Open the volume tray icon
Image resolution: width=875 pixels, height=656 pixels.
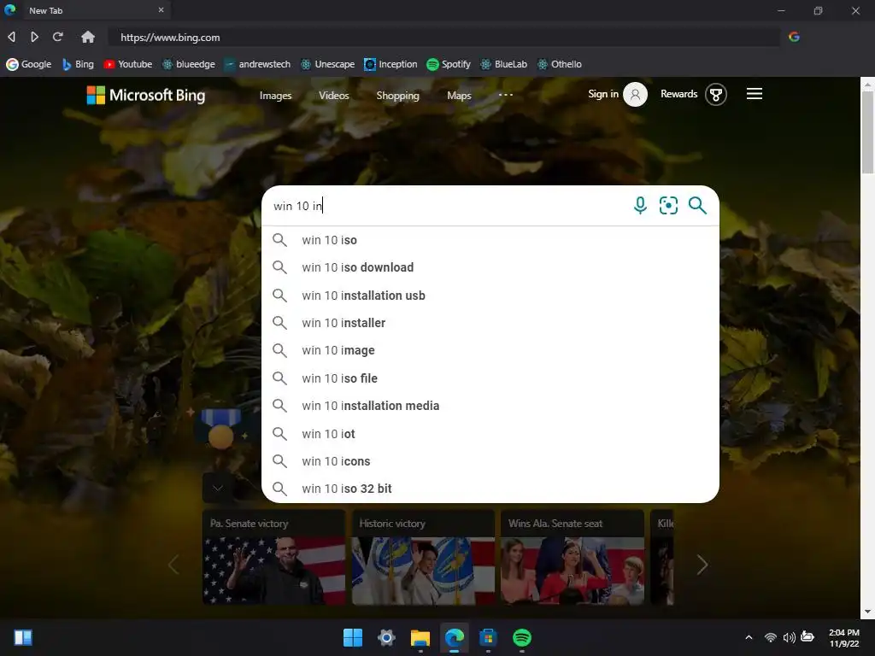click(x=789, y=637)
